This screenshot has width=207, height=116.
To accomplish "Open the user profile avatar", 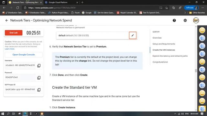I will pos(196,20).
